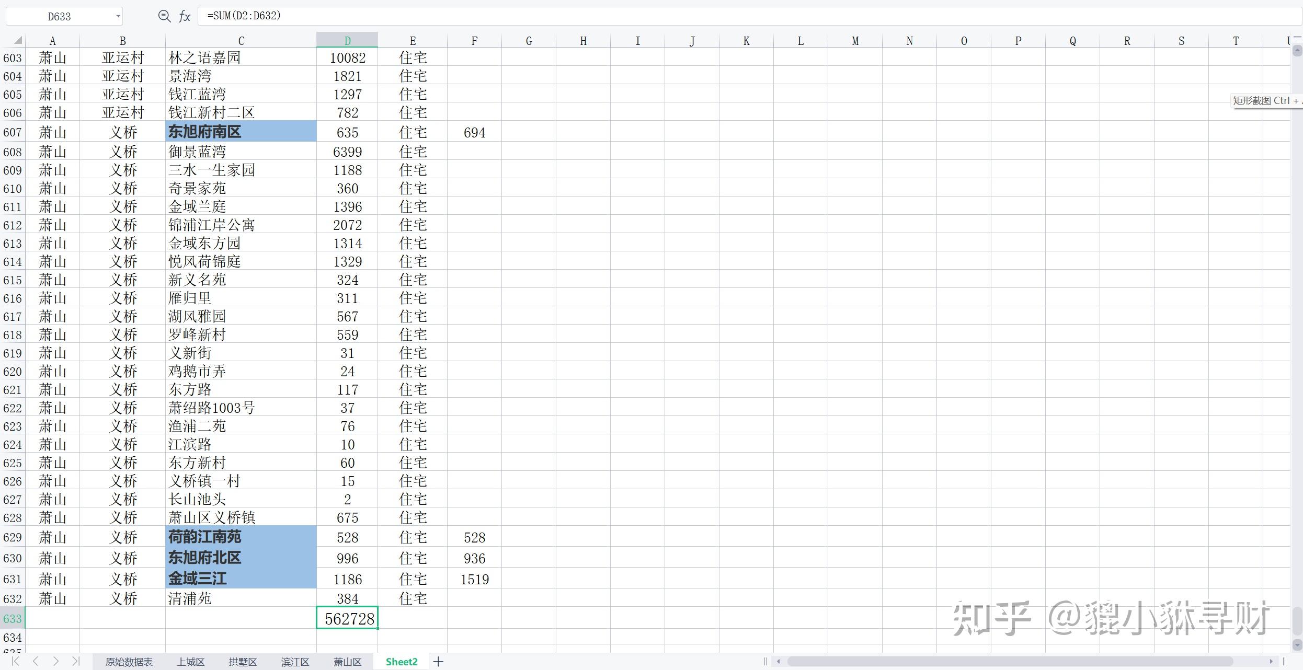
Task: Select the cell containing 562728
Action: click(x=347, y=619)
